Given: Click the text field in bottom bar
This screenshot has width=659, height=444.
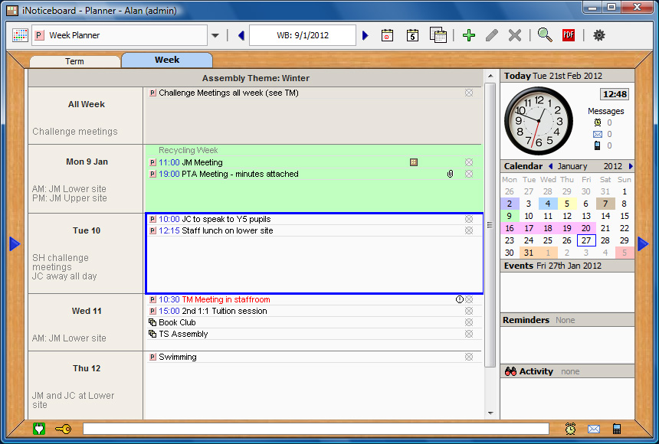Looking at the screenshot, I should coord(316,429).
